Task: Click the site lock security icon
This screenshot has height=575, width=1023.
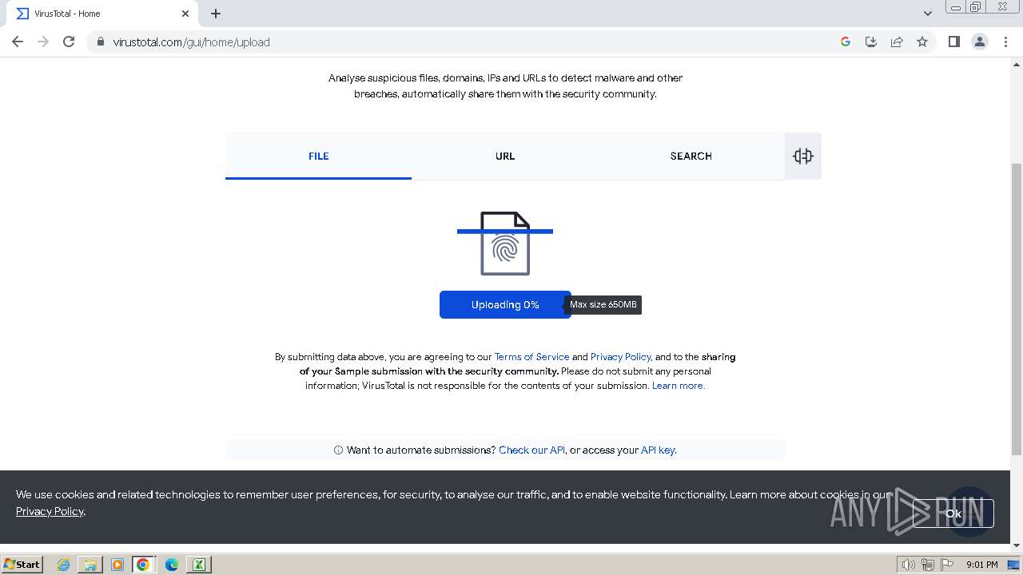Action: click(100, 42)
